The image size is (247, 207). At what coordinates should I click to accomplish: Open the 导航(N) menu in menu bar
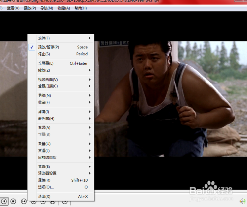(46, 8)
